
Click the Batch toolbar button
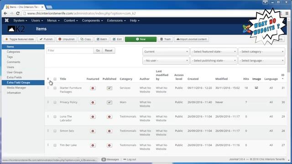coord(102,39)
